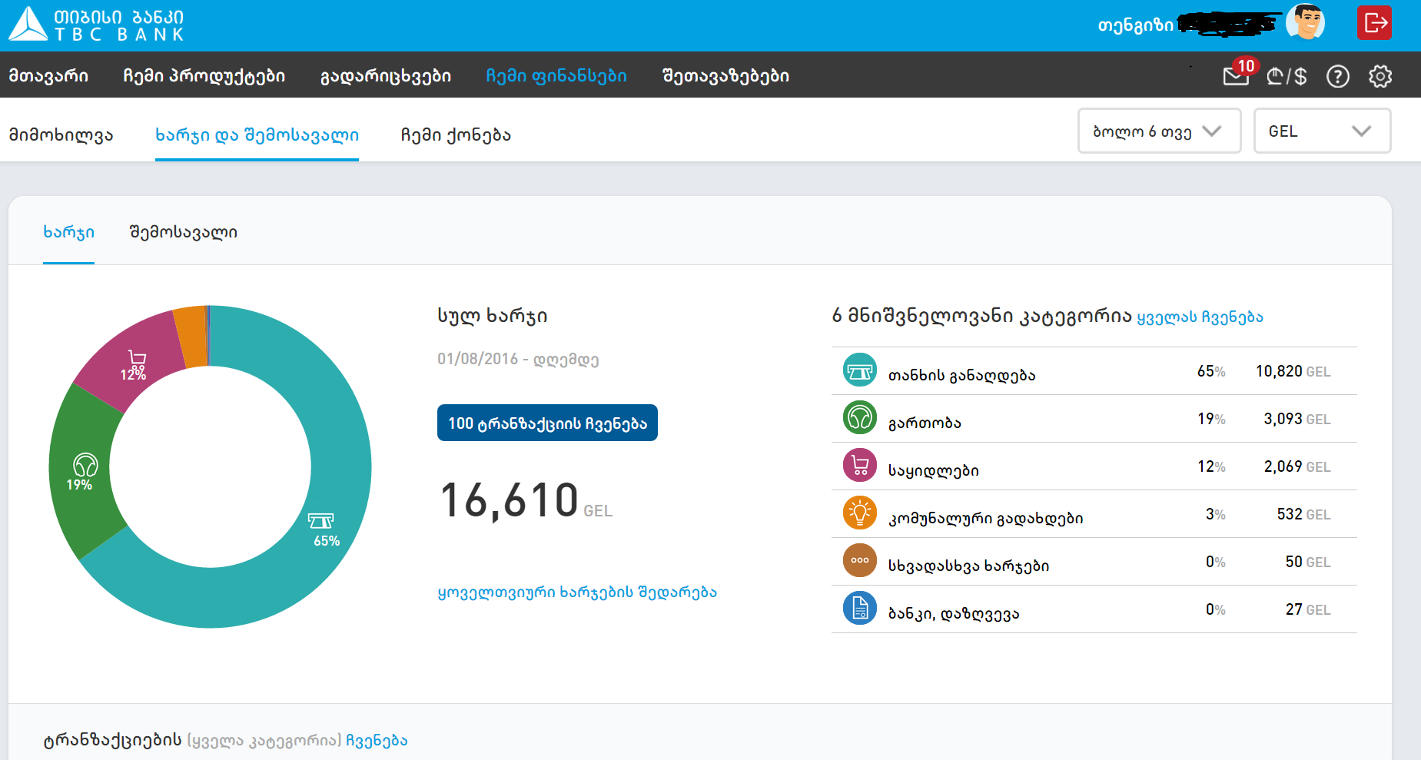
Task: Open the ჩემი ქონება tab
Action: 456,135
